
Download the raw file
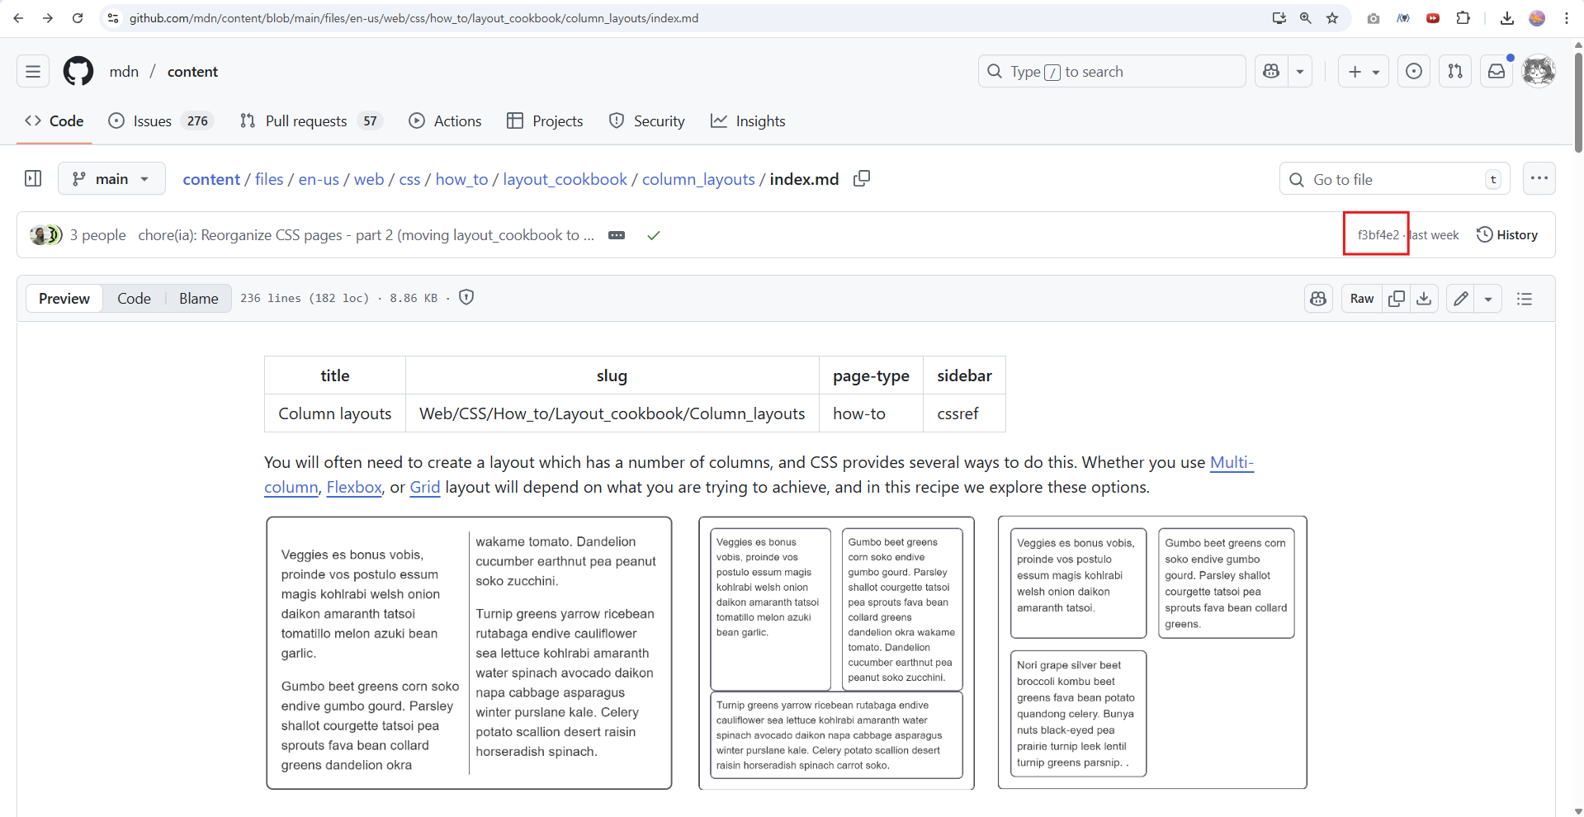pyautogui.click(x=1424, y=299)
